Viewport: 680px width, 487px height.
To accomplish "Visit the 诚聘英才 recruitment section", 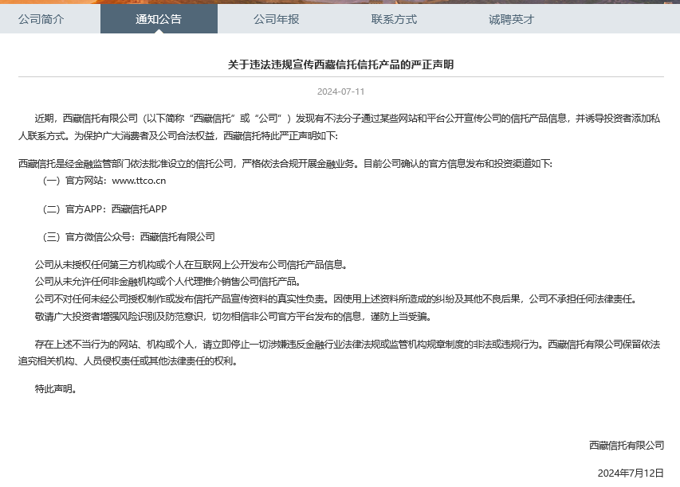I will (510, 19).
